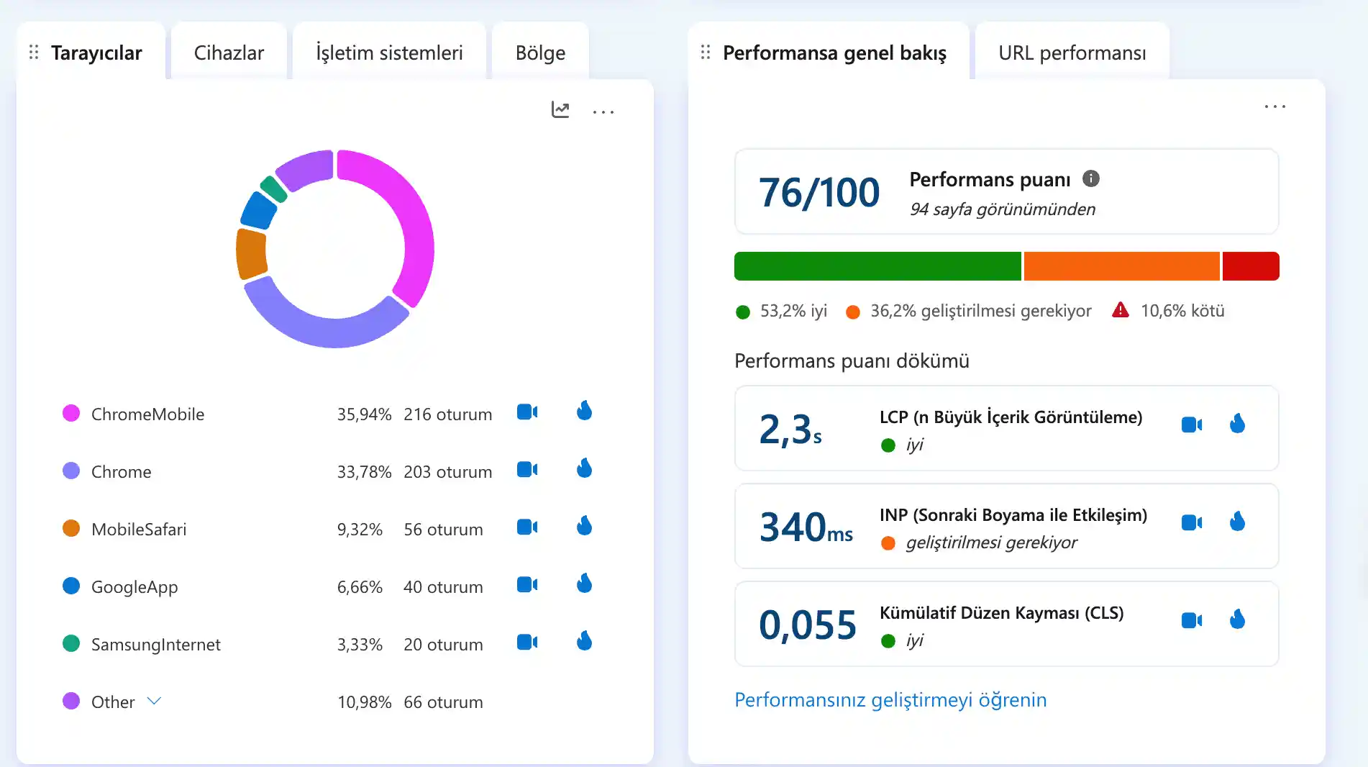Expand the Other browsers chevron
Screen dimensions: 1368x767
coord(154,701)
